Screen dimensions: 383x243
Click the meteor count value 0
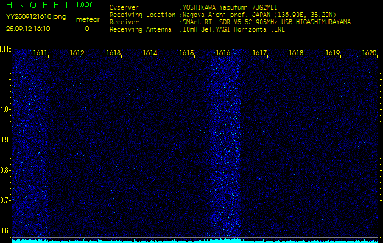87,29
